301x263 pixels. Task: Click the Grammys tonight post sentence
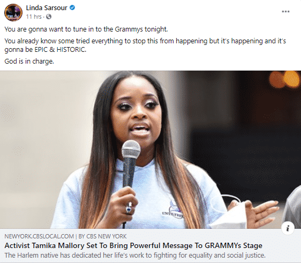[86, 29]
